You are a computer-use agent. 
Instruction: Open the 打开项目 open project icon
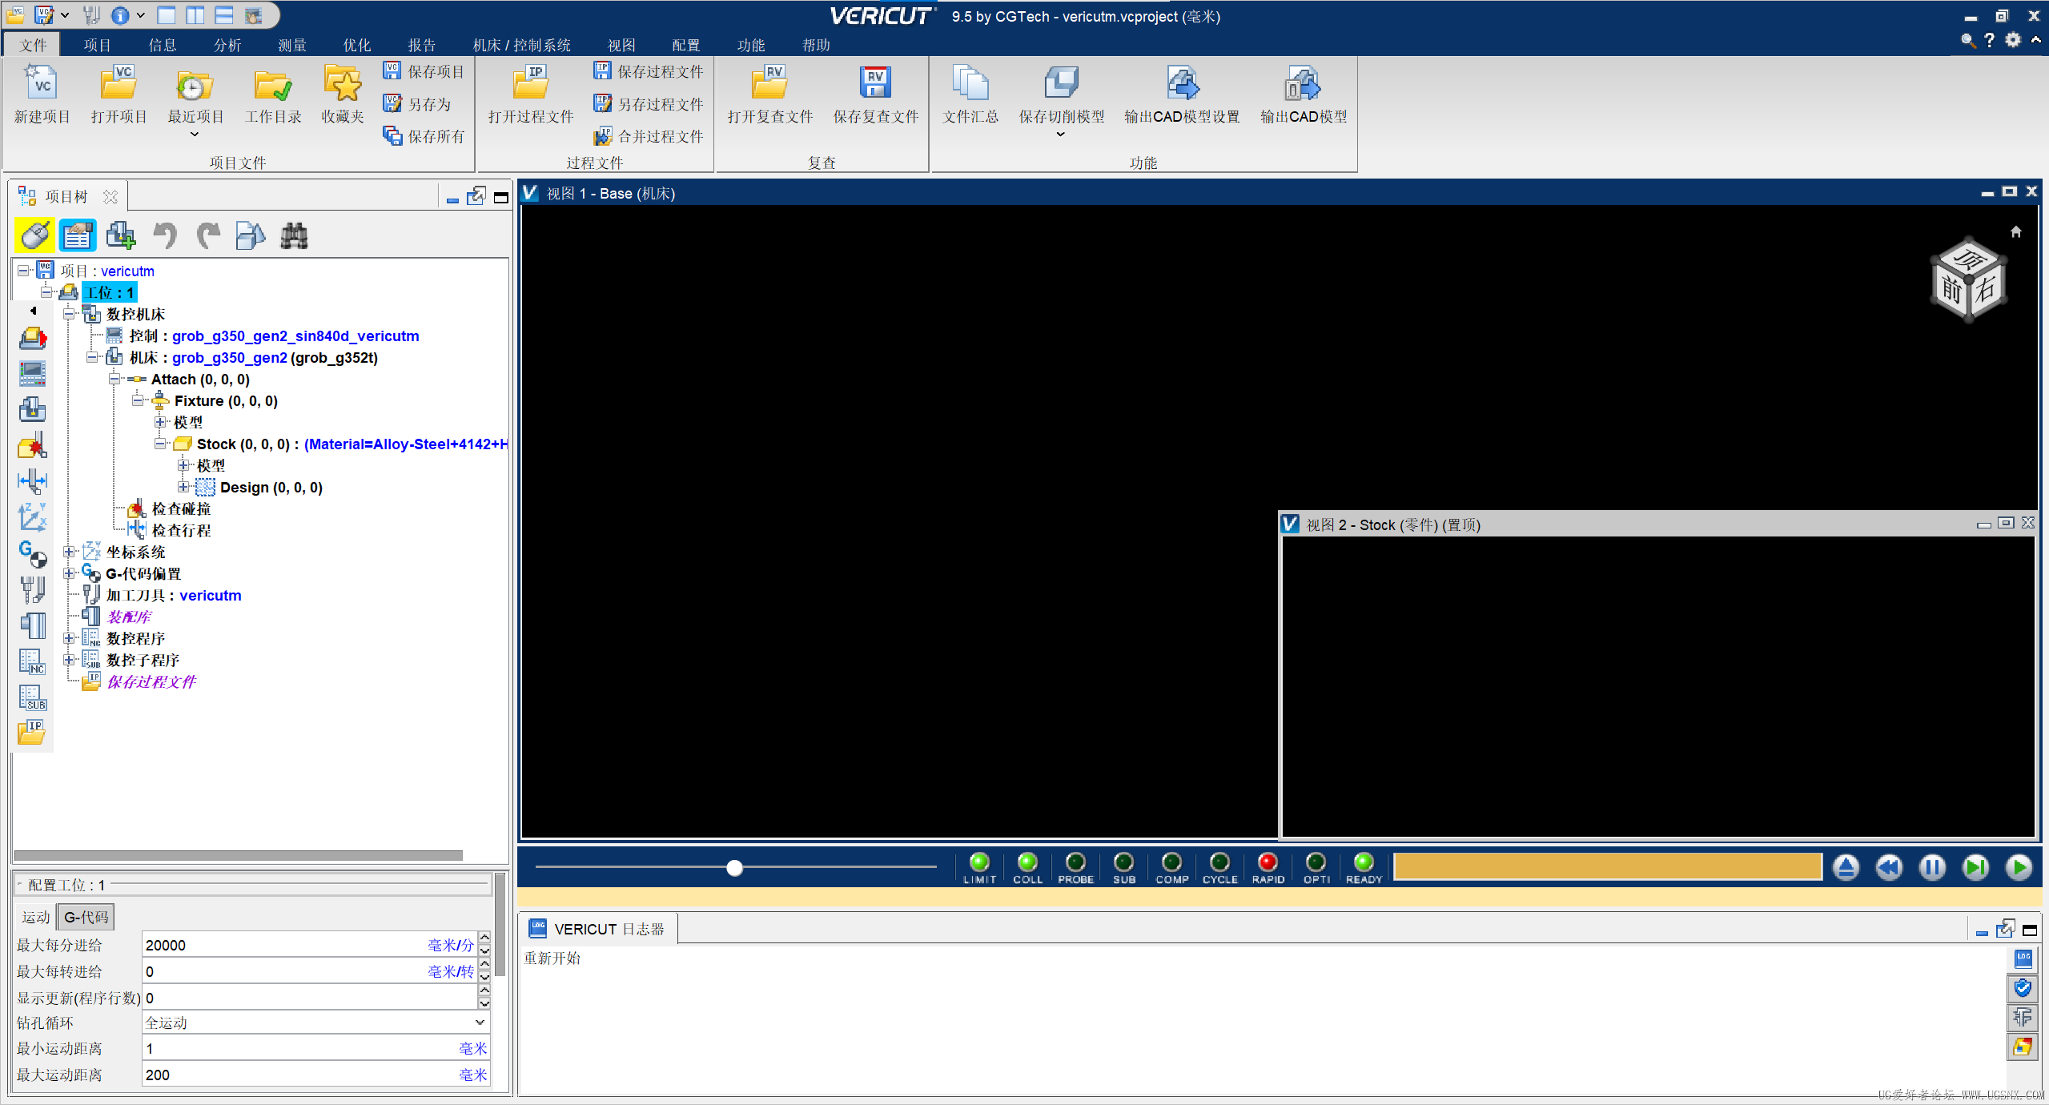pos(119,84)
